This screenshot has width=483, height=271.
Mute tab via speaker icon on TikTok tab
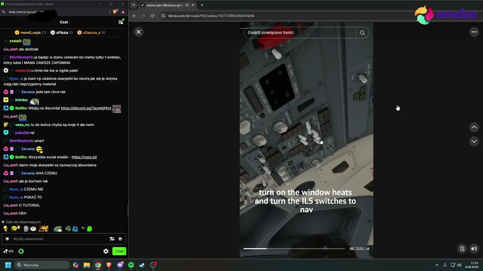coord(187,5)
